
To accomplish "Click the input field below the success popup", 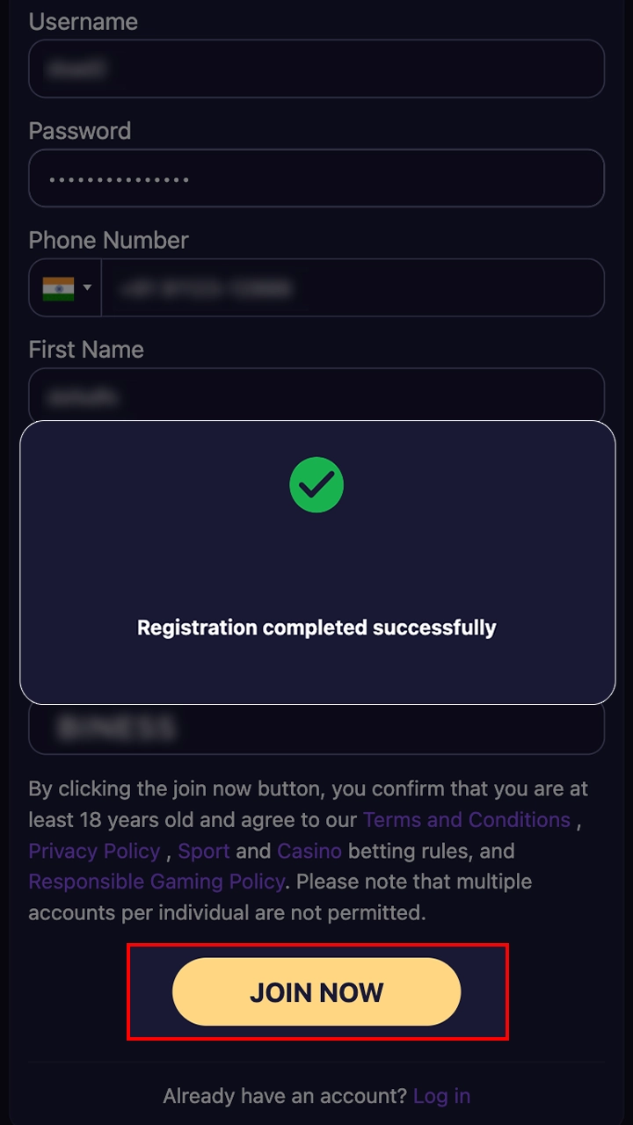I will (316, 729).
